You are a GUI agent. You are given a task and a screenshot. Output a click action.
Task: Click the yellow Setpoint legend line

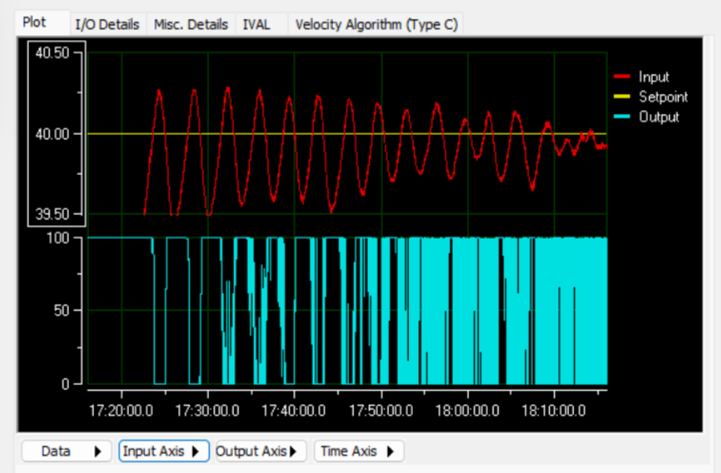(622, 97)
